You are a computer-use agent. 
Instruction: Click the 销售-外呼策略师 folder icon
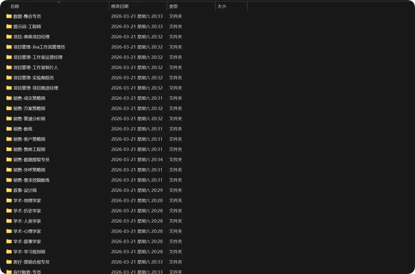tap(9, 170)
